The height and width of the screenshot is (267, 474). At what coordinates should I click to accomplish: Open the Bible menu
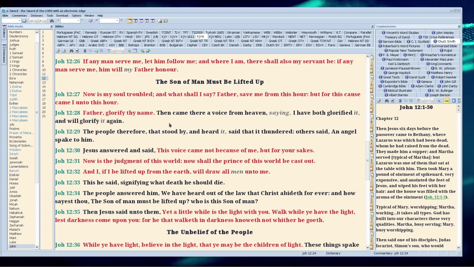[5, 16]
